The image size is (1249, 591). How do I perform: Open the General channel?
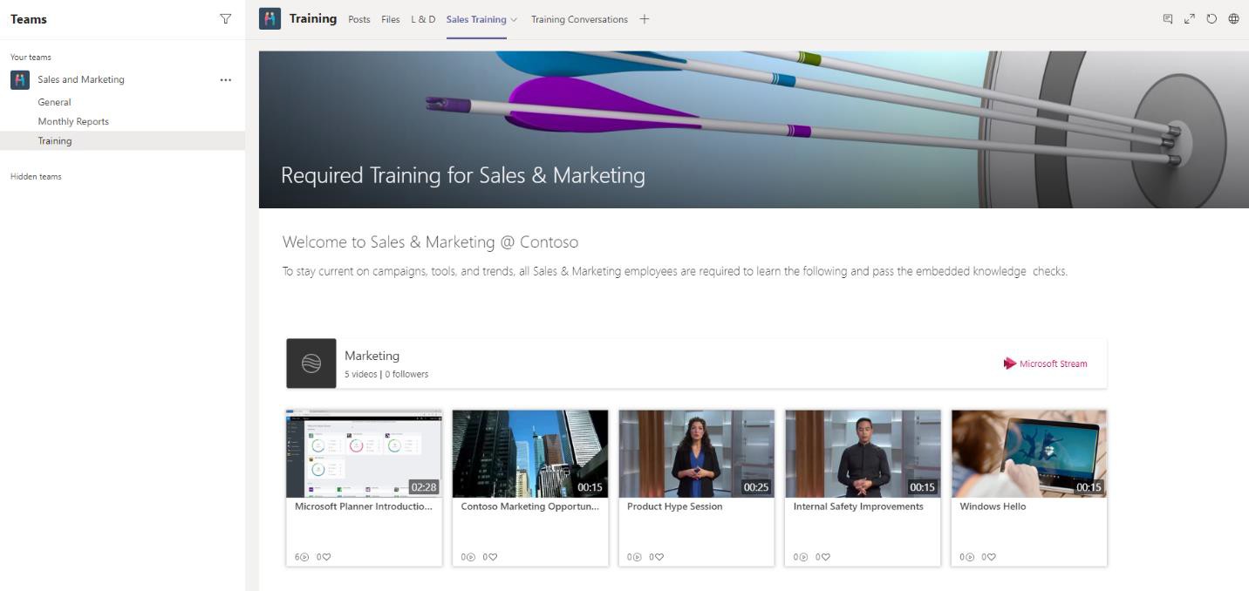click(54, 102)
